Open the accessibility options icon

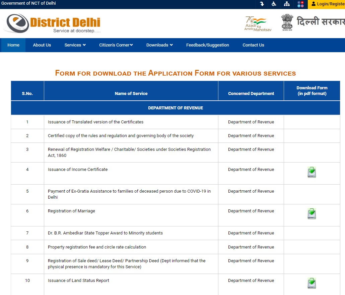point(274,4)
